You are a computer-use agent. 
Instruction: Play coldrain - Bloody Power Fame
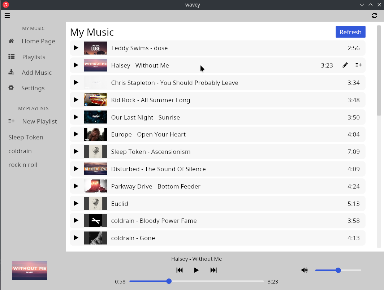[76, 220]
